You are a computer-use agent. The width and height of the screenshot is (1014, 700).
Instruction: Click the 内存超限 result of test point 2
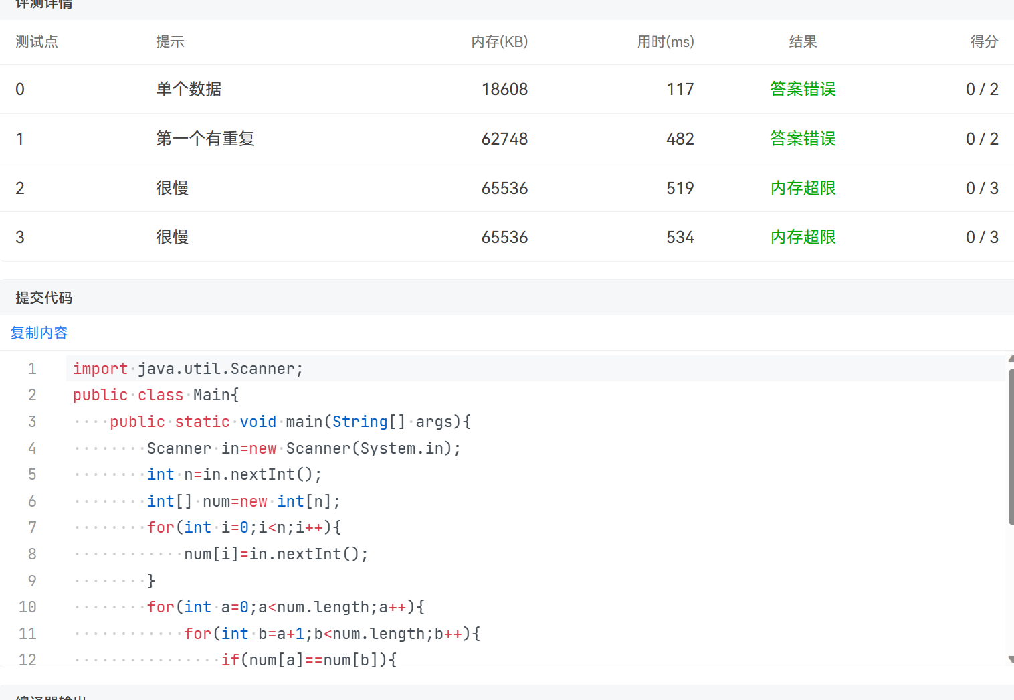pos(803,188)
